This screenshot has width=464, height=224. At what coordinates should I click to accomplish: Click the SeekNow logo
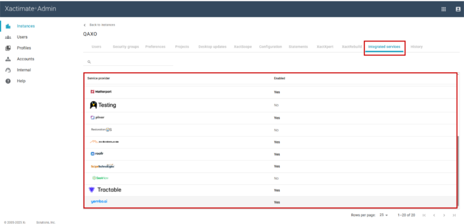point(100,178)
